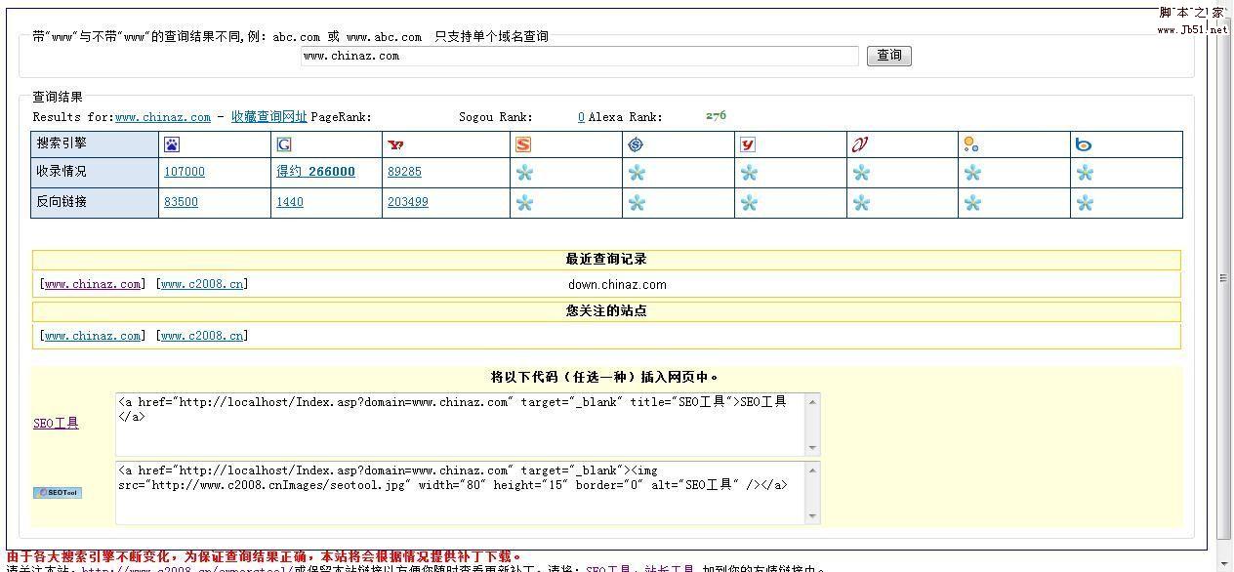Click up arrow of second code textarea scrollbar
1234x572 pixels.
(813, 470)
